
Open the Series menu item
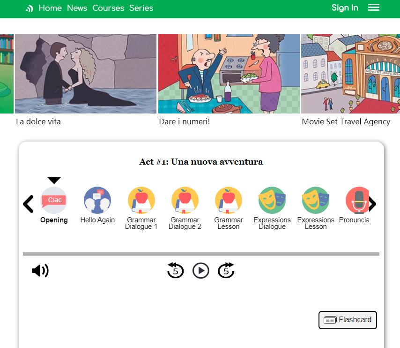pyautogui.click(x=141, y=8)
